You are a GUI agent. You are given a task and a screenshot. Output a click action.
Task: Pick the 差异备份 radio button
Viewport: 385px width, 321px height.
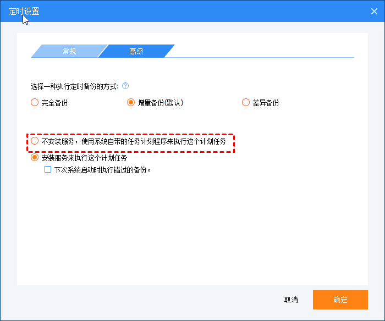[x=246, y=102]
